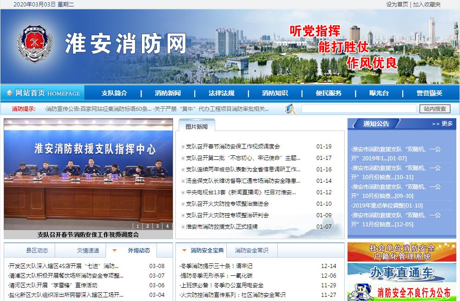The height and width of the screenshot is (301, 460).
Task: Switch to the 灾情速递 tab
Action: (88, 251)
